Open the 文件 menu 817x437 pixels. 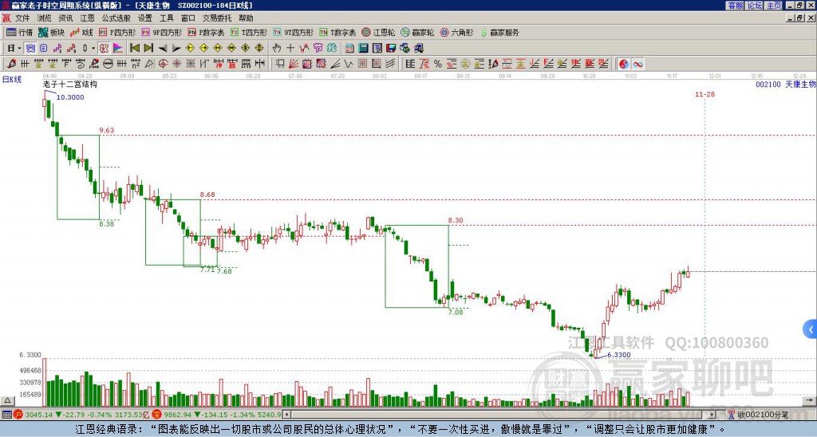click(22, 18)
